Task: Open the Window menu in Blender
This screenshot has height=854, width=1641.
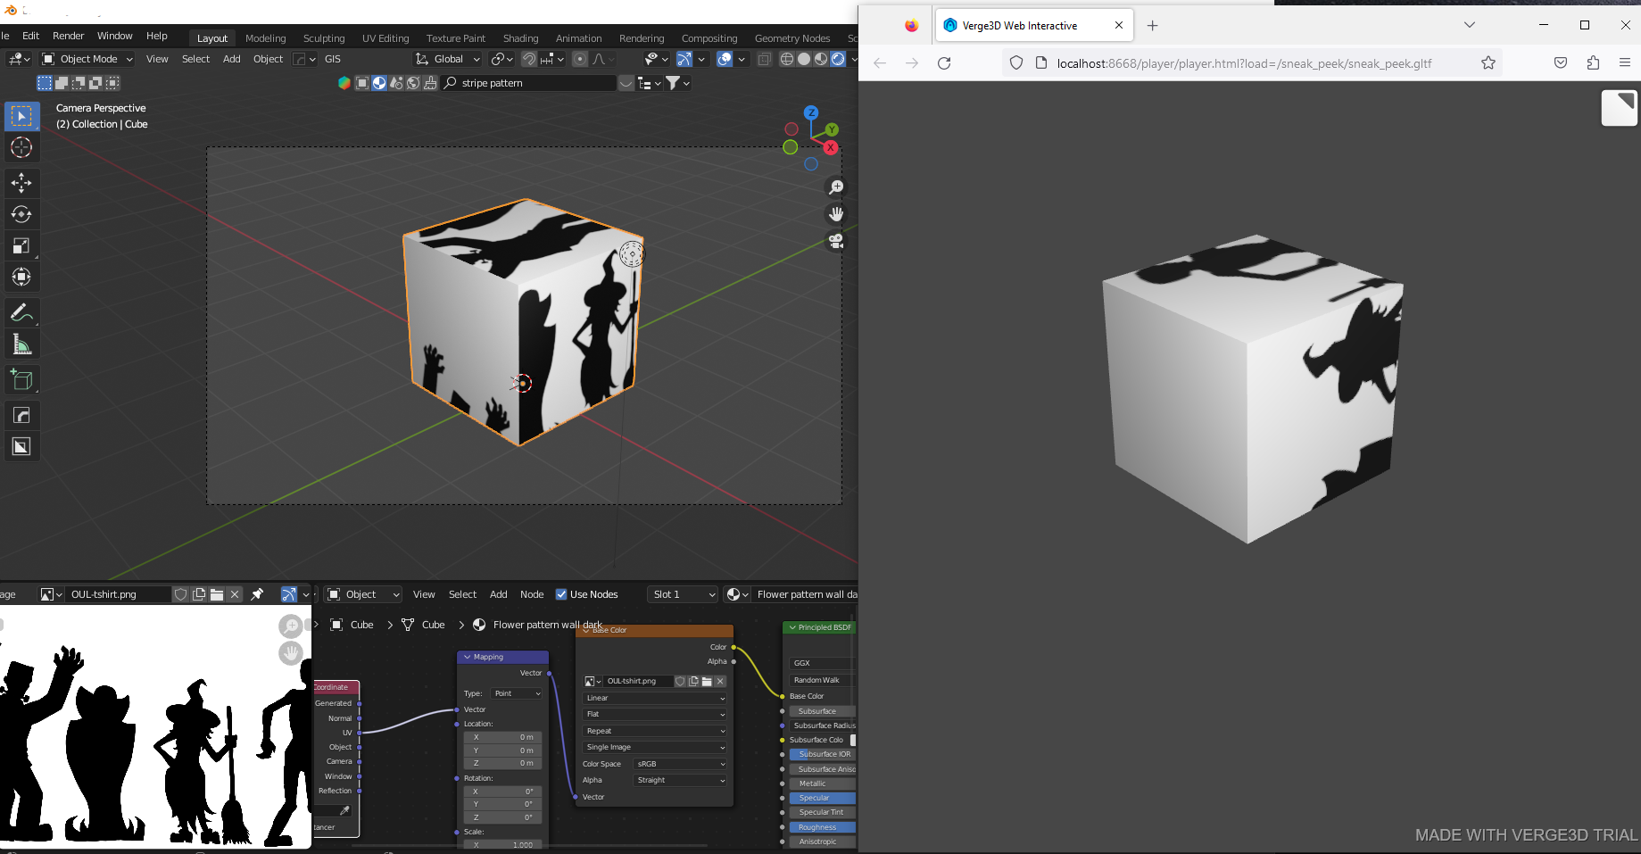Action: pos(114,36)
